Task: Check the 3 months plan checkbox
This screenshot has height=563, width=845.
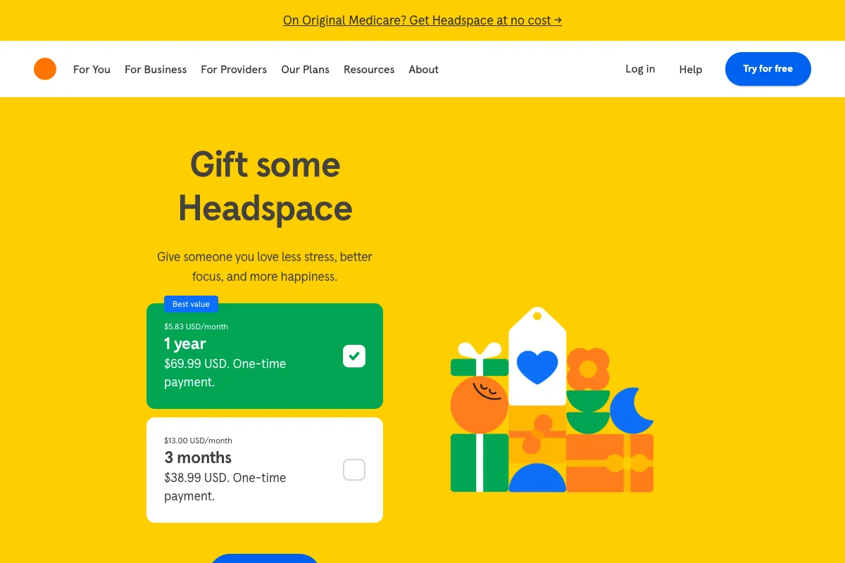Action: 354,469
